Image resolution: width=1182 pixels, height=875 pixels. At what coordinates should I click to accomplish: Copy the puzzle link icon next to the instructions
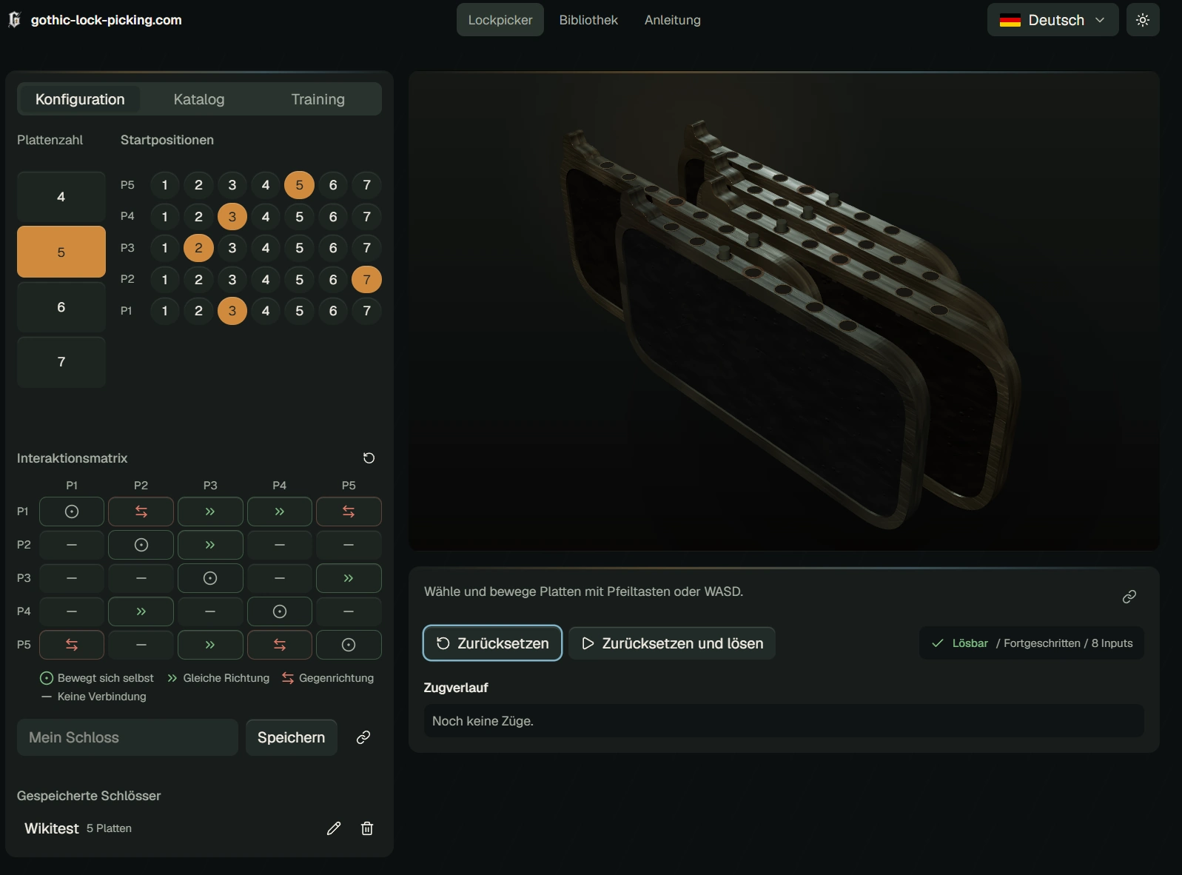(1129, 597)
